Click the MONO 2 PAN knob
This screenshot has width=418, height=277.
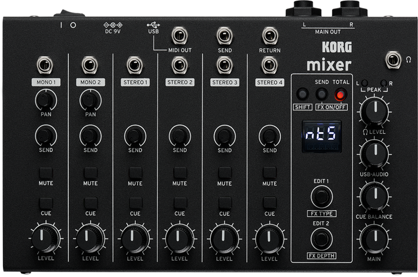(x=91, y=100)
